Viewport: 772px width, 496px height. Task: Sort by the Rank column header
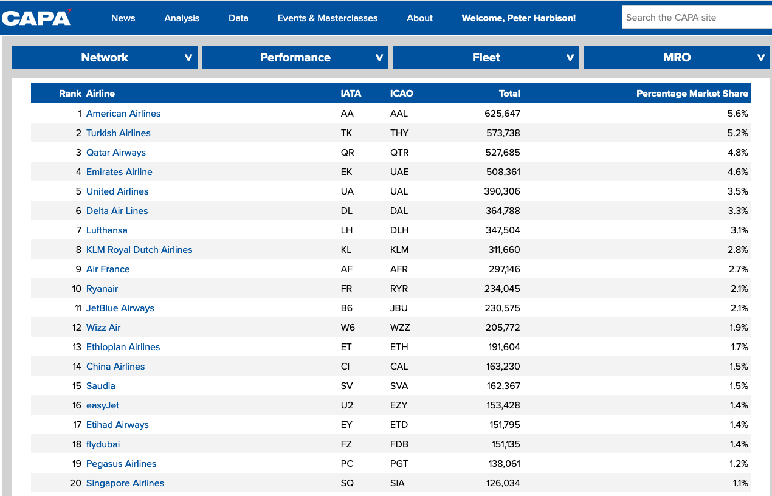(70, 94)
